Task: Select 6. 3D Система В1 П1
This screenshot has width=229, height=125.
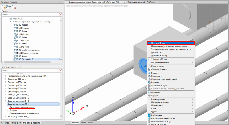Action: click(37, 59)
